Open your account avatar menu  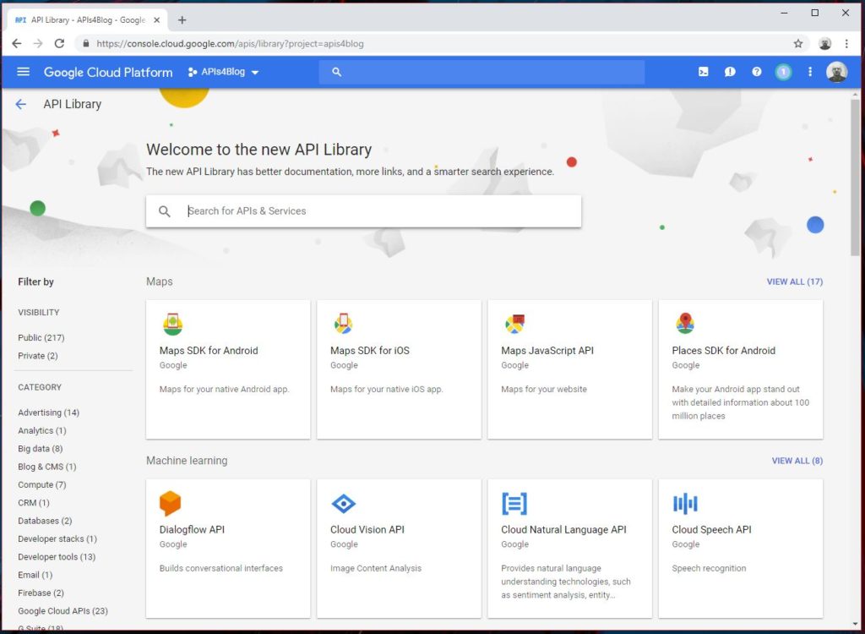click(837, 72)
